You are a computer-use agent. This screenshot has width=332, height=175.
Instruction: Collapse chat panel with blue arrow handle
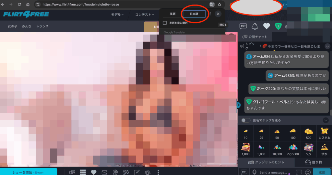point(239,105)
